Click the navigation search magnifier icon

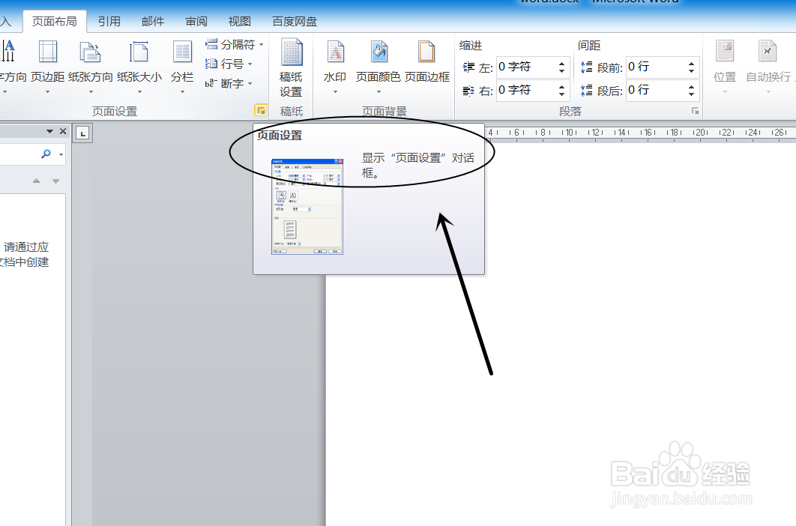tap(46, 154)
